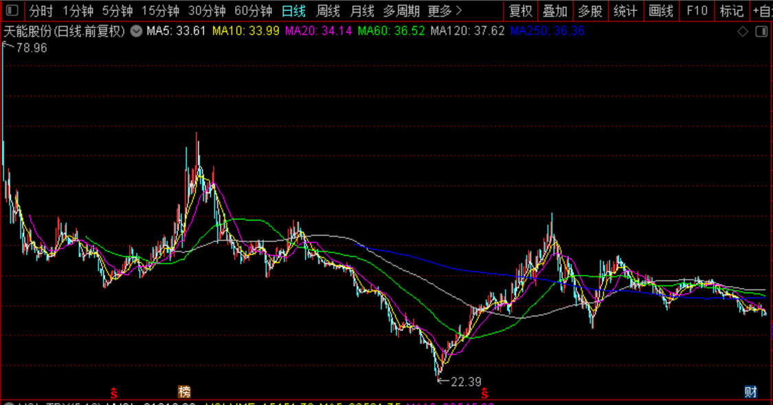Click the panel layout icon at top-left

coord(12,10)
